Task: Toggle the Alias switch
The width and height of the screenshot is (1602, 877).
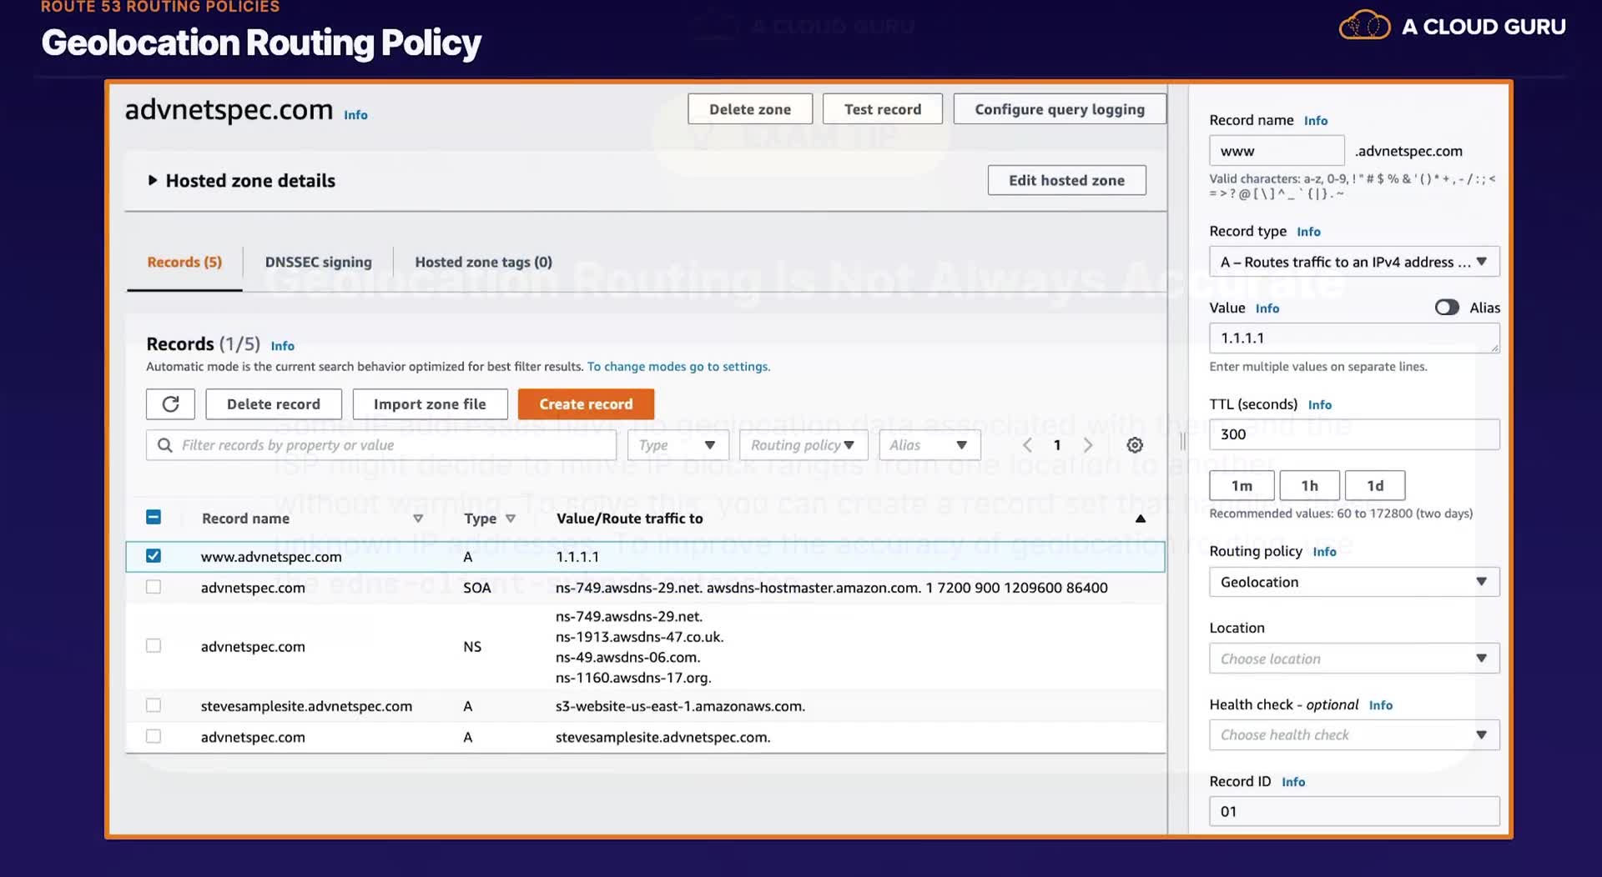Action: point(1447,308)
